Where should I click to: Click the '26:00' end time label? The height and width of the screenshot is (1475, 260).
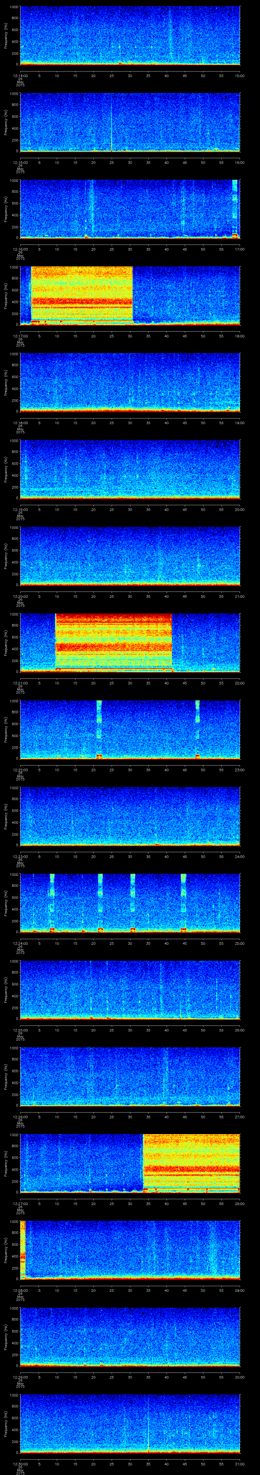pyautogui.click(x=239, y=1030)
